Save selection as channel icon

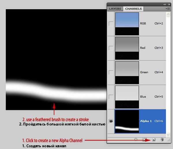pyautogui.click(x=144, y=140)
